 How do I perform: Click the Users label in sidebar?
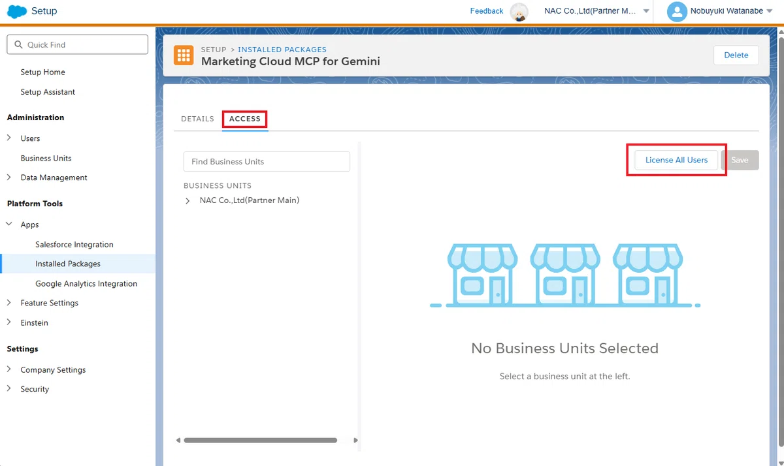(30, 138)
